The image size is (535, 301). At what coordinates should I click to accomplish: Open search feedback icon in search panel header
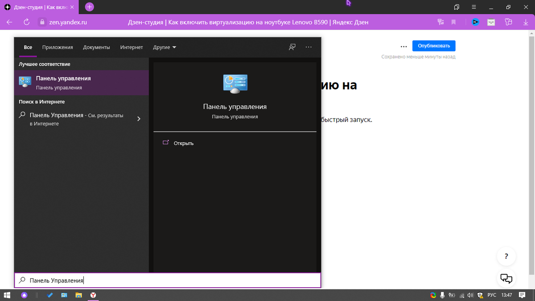coord(292,47)
